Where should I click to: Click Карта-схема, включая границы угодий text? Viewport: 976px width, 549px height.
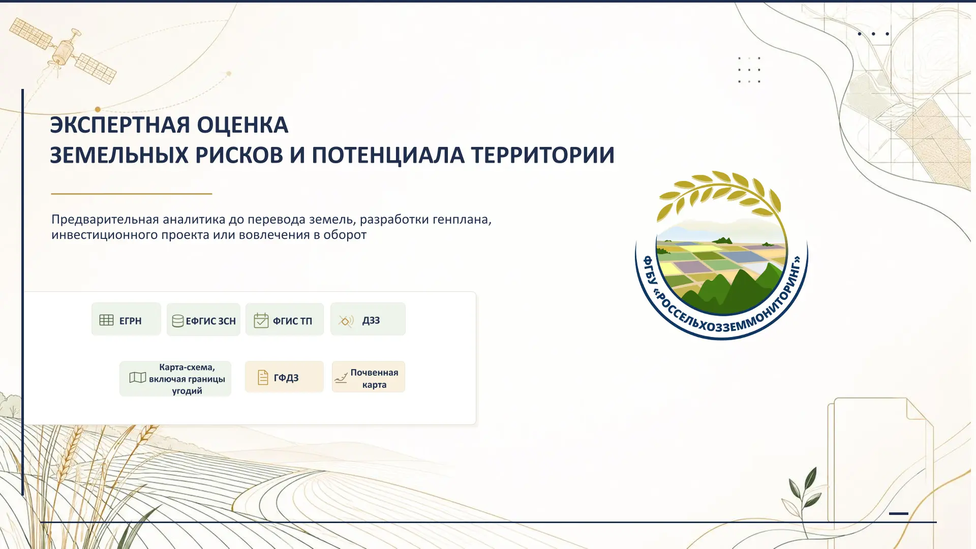click(187, 379)
